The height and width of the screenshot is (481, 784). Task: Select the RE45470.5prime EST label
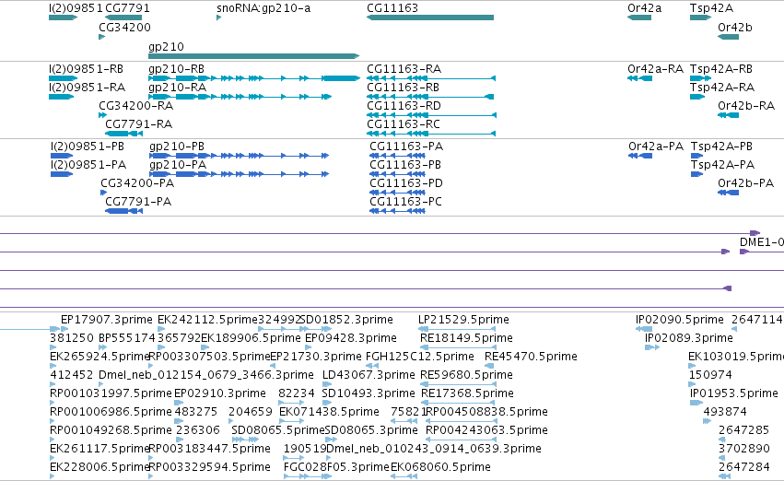point(531,357)
